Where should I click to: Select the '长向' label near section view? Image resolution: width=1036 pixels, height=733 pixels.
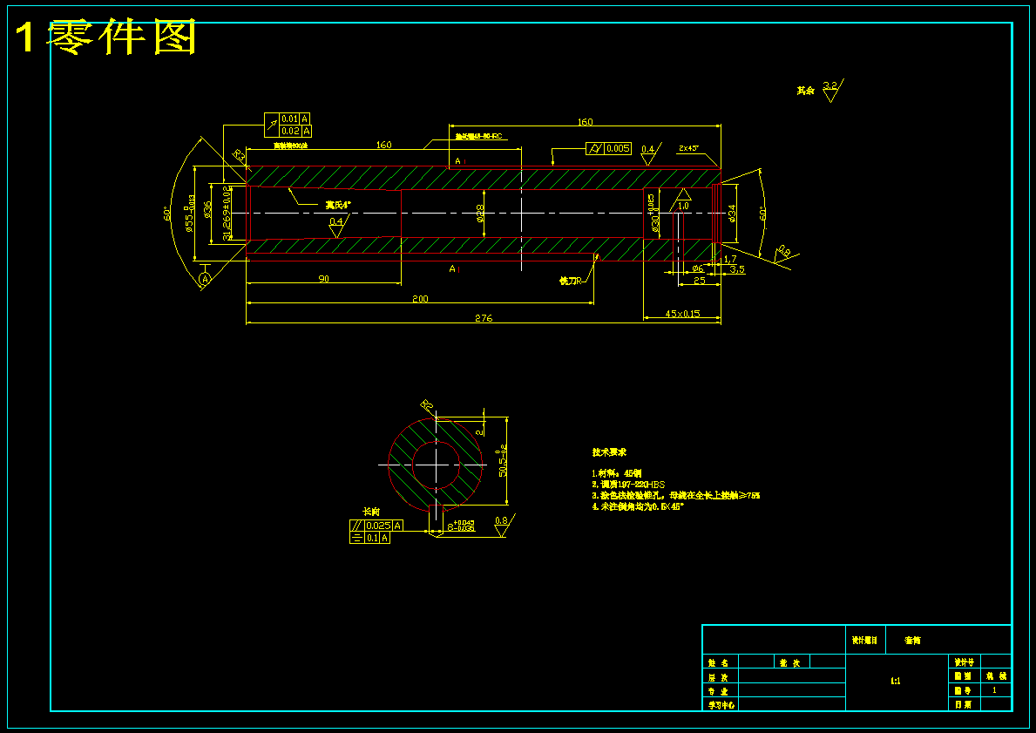371,512
